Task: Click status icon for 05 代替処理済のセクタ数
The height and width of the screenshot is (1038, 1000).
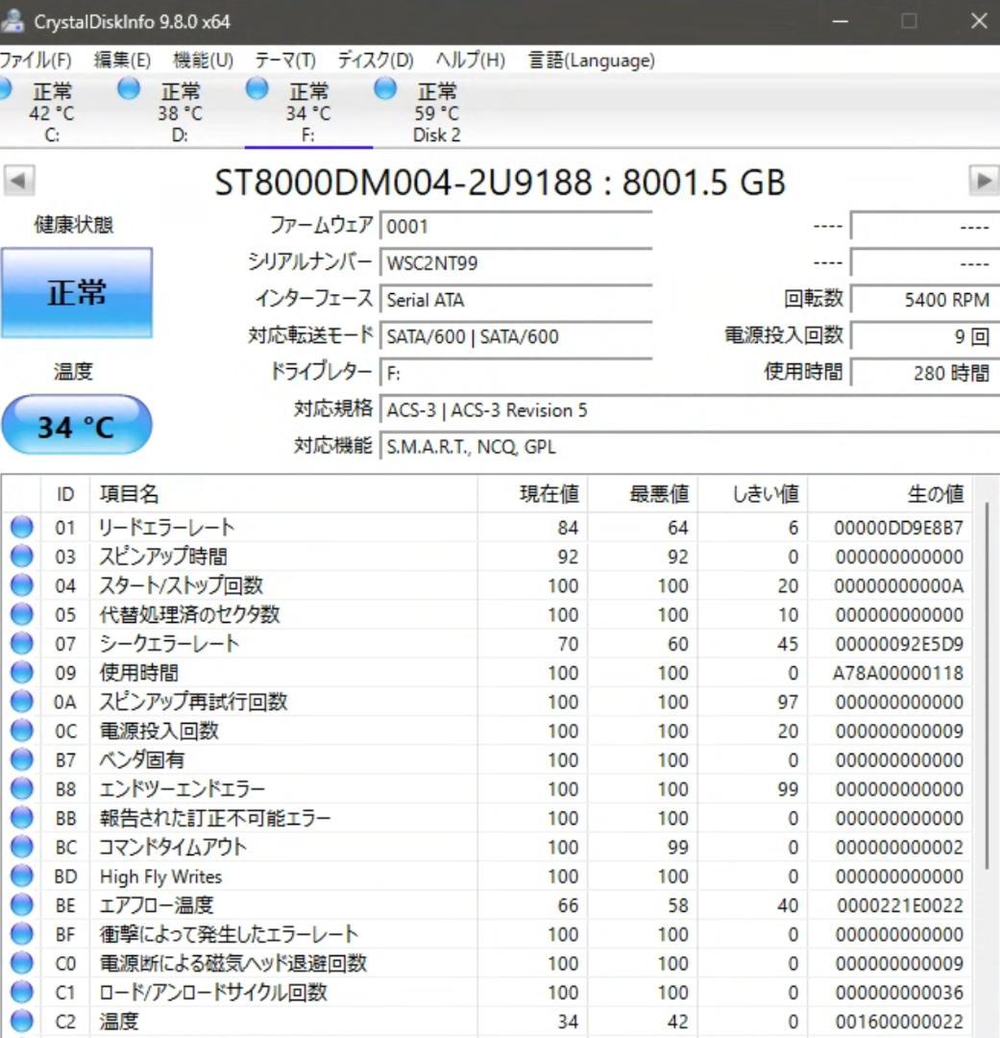Action: click(x=22, y=614)
